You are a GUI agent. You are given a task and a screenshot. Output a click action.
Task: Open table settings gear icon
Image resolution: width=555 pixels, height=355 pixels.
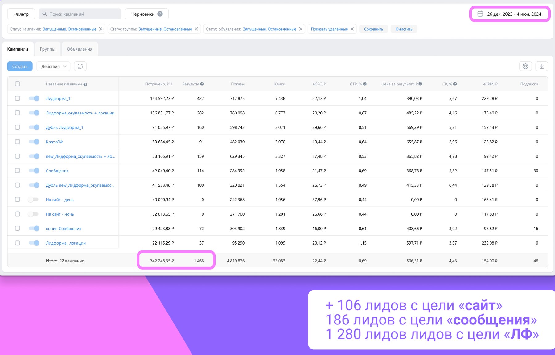click(525, 66)
